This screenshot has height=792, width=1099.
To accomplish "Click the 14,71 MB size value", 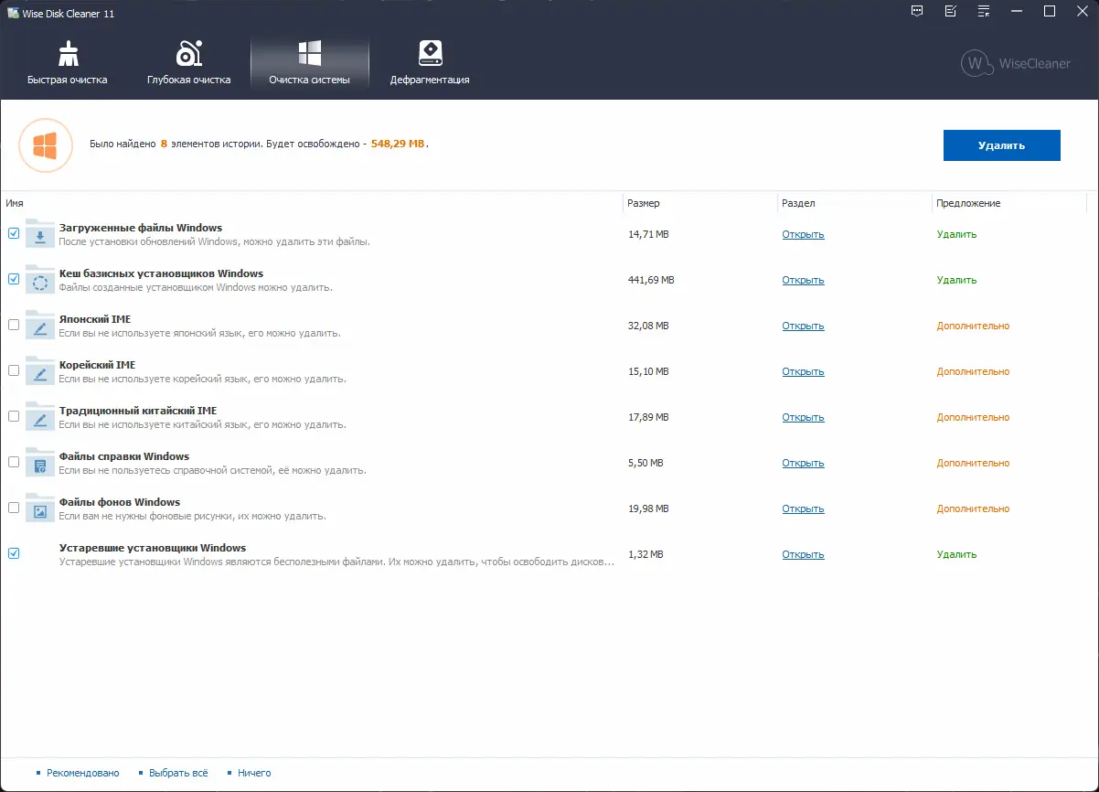I will point(648,234).
